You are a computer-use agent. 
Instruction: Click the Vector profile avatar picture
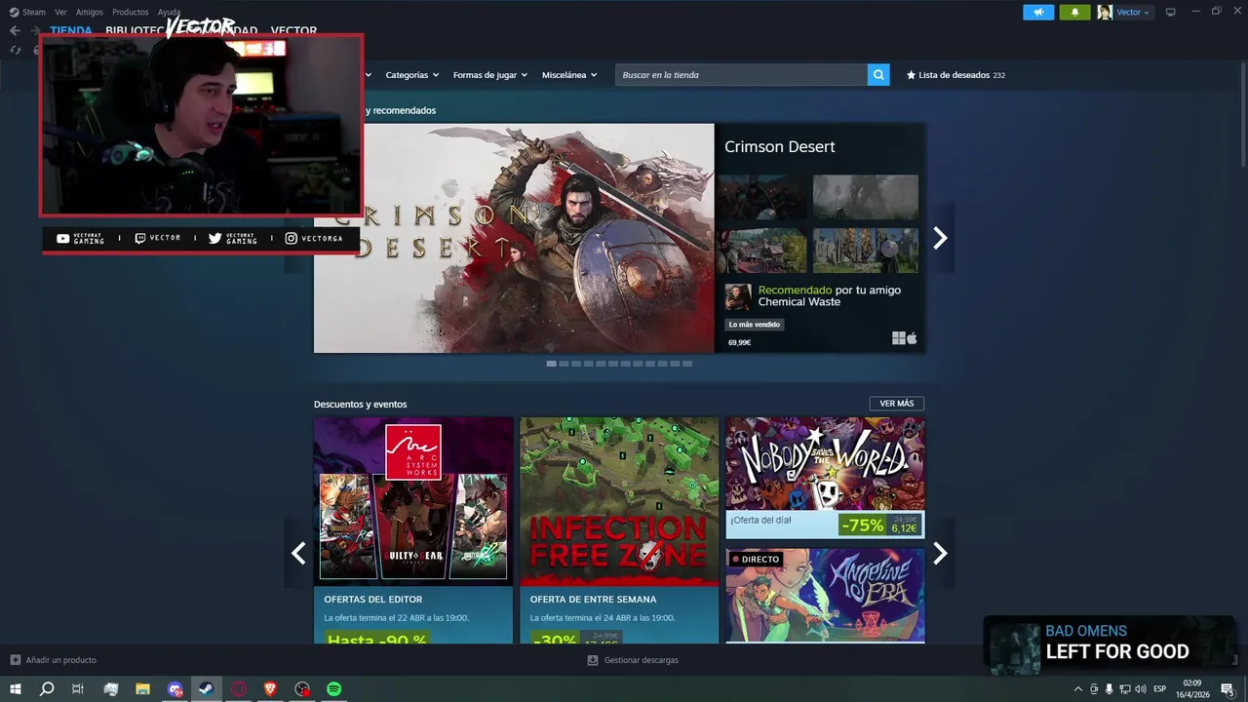tap(1105, 13)
